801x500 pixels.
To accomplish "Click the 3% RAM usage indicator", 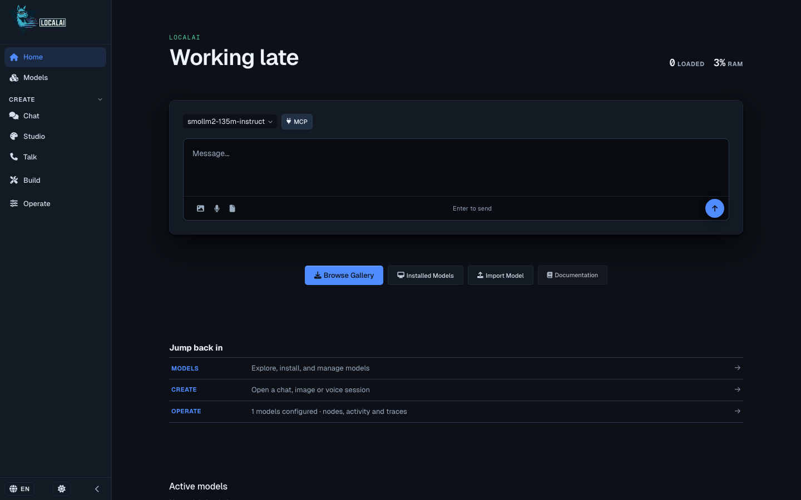I will point(728,63).
